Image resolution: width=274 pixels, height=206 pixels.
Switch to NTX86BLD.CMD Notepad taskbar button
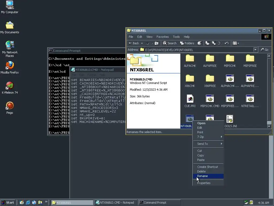(115, 203)
